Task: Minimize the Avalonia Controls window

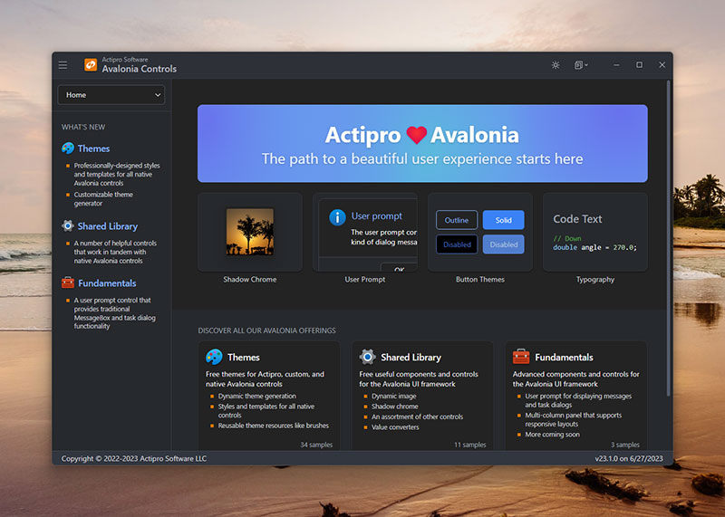Action: pos(616,65)
